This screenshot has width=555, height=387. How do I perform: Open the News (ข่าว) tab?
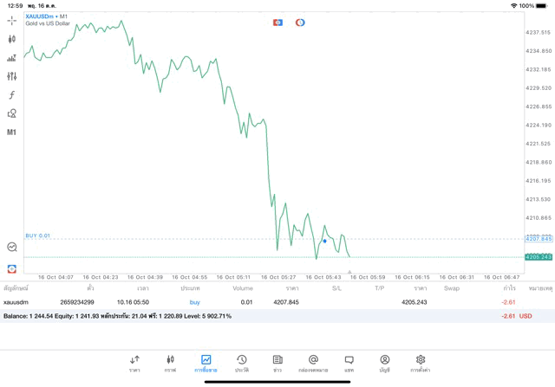(x=277, y=363)
